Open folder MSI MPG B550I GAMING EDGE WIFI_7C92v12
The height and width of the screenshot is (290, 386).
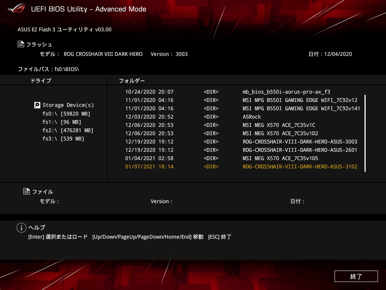300,100
